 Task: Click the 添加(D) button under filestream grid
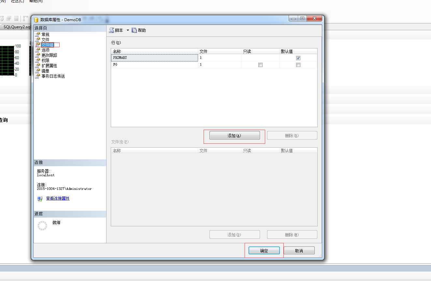click(x=235, y=235)
